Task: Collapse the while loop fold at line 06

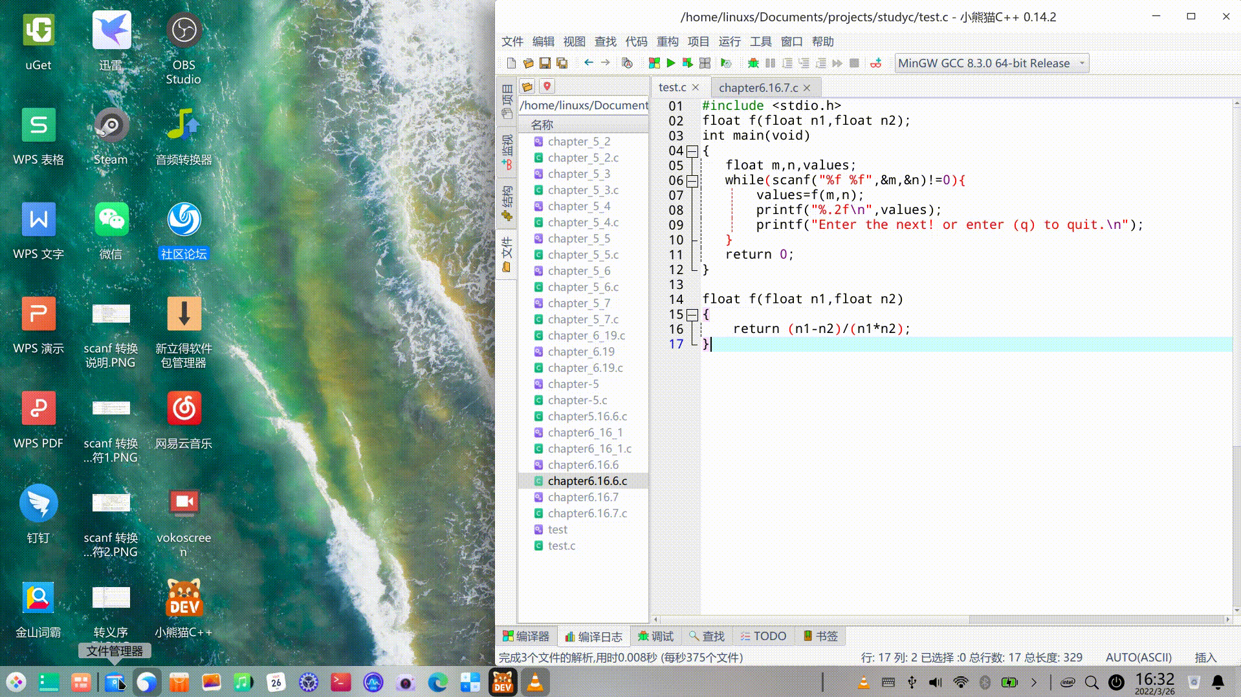Action: [692, 181]
